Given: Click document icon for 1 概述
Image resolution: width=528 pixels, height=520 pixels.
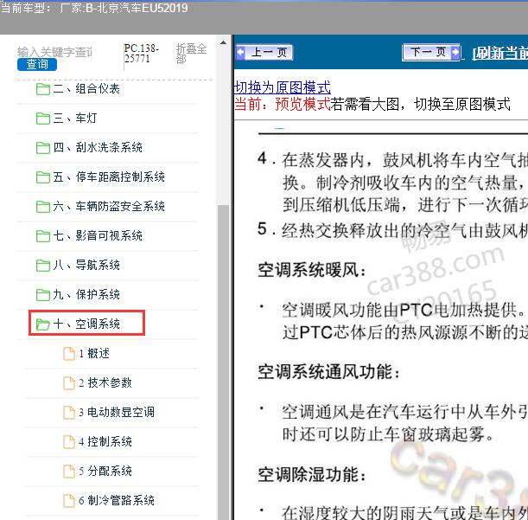Looking at the screenshot, I should pos(69,353).
